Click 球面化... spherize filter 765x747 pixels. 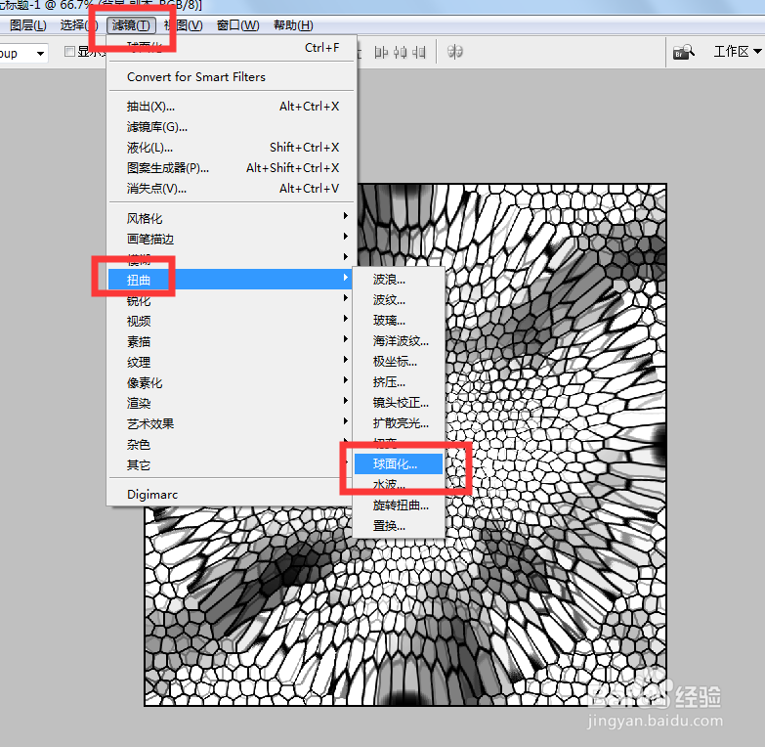coord(399,463)
